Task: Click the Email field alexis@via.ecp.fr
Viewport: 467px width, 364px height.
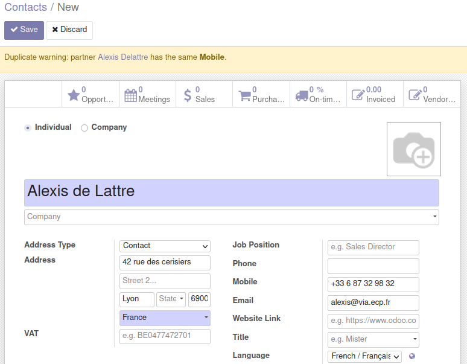Action: click(x=373, y=303)
